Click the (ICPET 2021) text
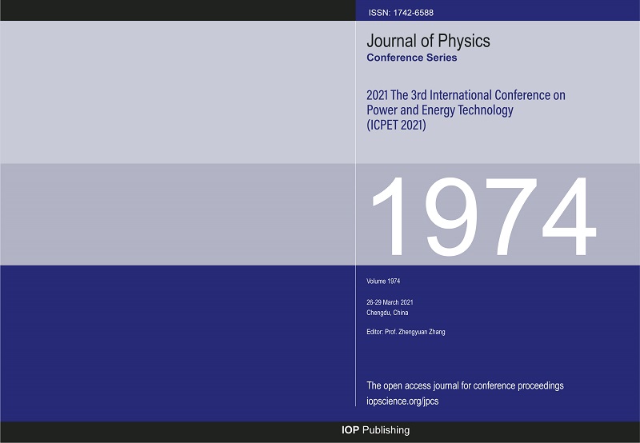 396,125
